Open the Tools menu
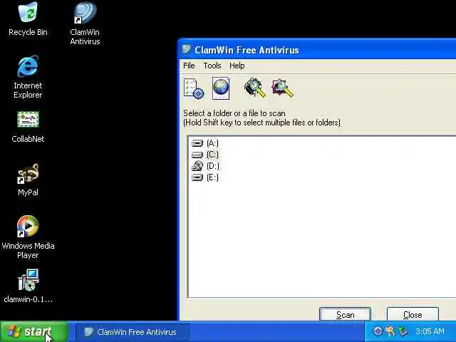 pyautogui.click(x=212, y=66)
